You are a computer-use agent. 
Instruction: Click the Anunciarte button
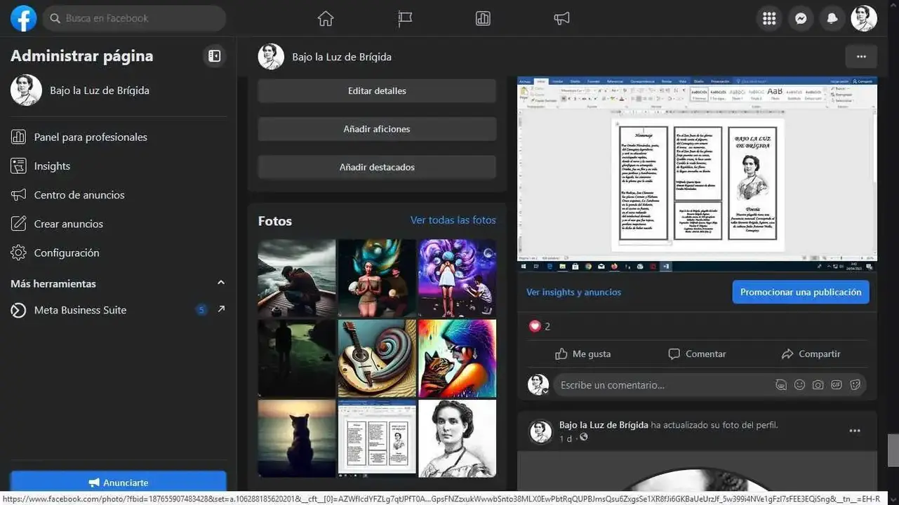pyautogui.click(x=119, y=482)
